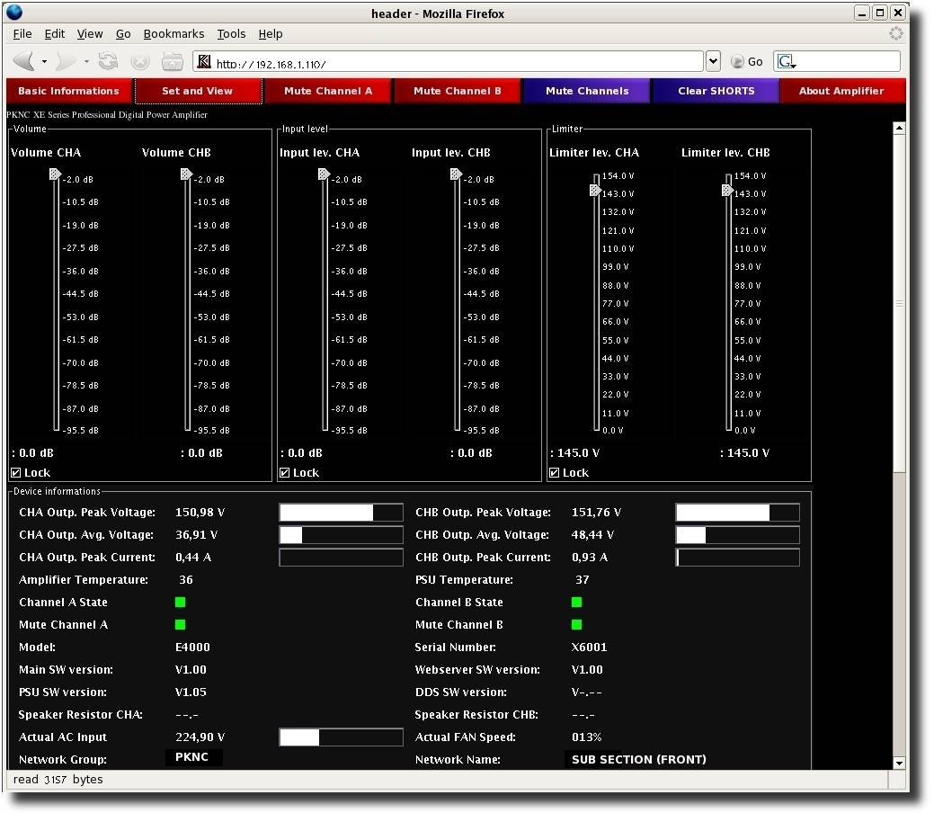Click the Clear SHORTS button
The height and width of the screenshot is (813, 934).
tap(716, 91)
